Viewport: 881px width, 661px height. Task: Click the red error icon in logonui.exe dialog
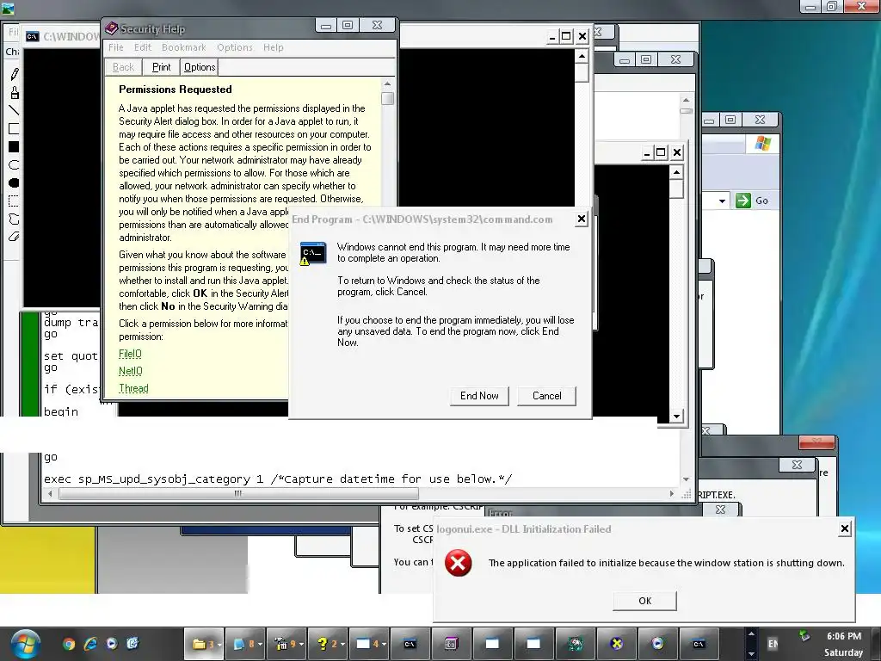(x=459, y=563)
